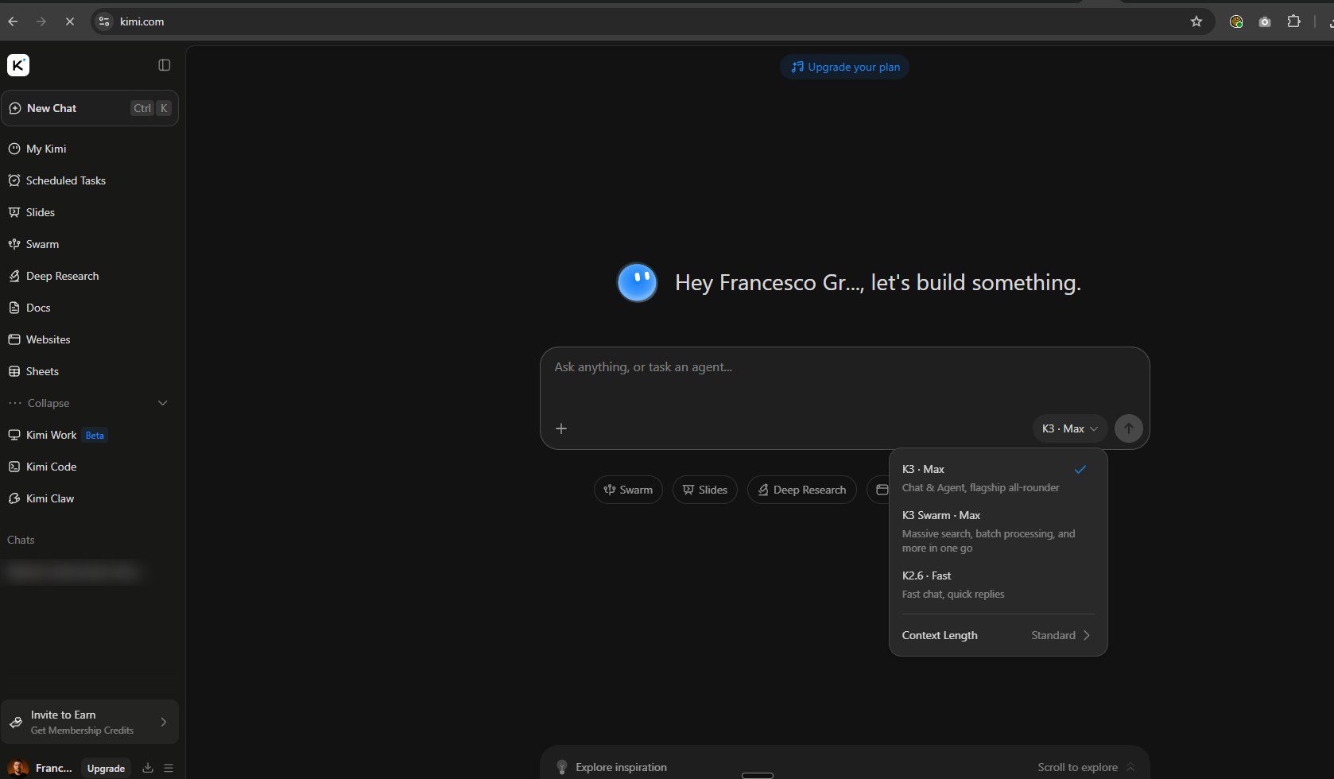Click the Slides suggestion chip
The width and height of the screenshot is (1334, 779).
(705, 490)
